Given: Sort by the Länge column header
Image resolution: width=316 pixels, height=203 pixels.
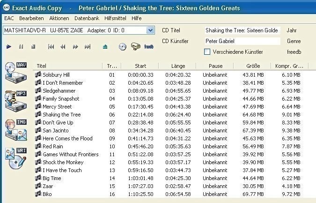Looking at the screenshot, I should (x=178, y=66).
